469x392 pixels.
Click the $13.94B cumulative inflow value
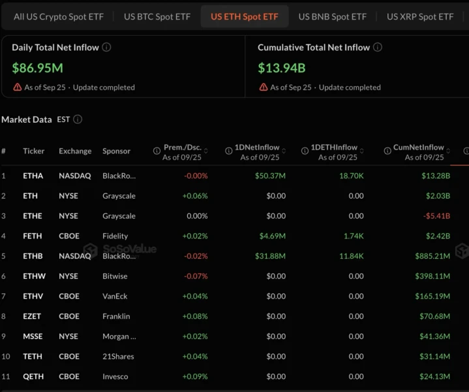click(x=281, y=68)
